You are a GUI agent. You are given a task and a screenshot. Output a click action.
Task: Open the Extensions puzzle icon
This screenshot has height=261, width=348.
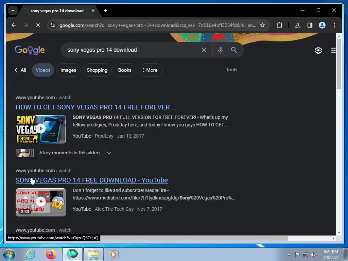(279, 25)
